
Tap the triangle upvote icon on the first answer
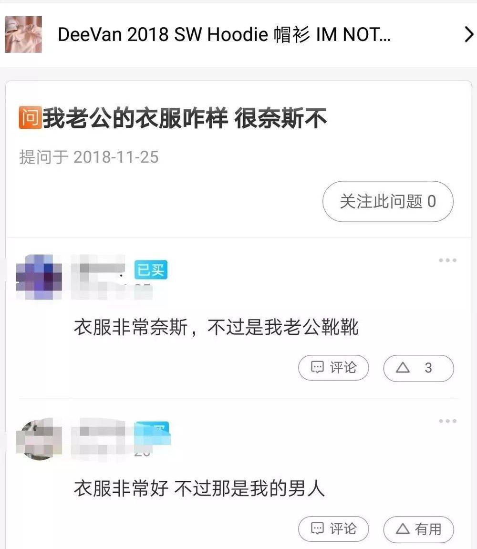click(403, 367)
